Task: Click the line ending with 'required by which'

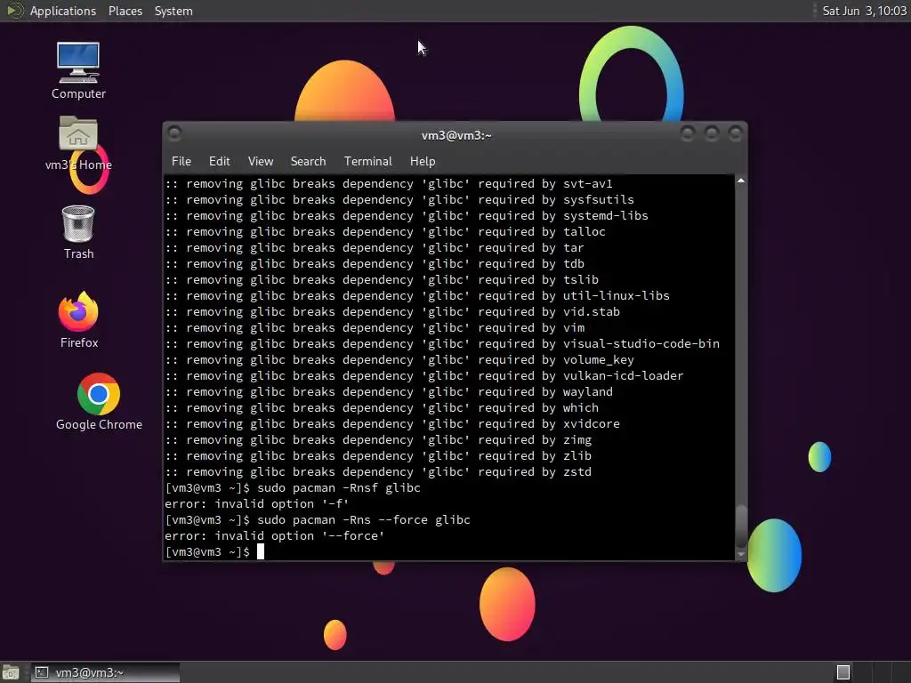Action: click(382, 407)
